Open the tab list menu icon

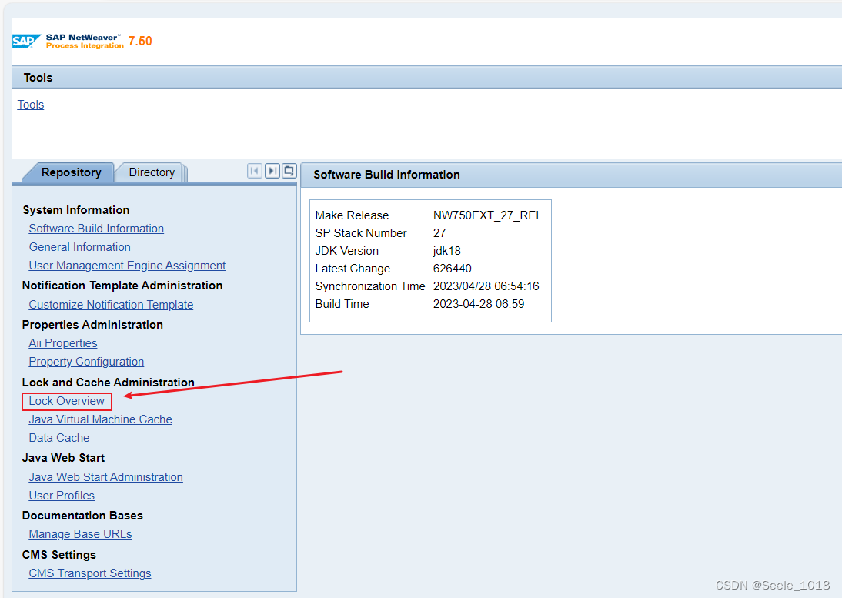[289, 171]
